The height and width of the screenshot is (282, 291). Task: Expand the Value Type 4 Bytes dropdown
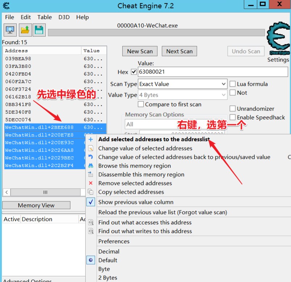coord(224,95)
